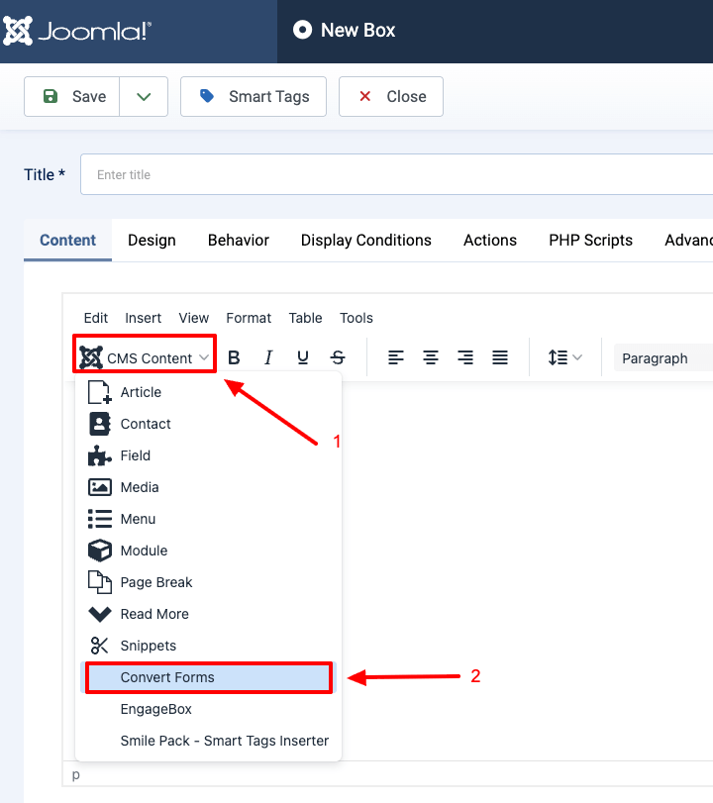Open the editor Table menu

[305, 318]
